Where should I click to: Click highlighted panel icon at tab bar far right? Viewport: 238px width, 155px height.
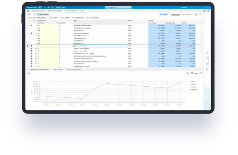coord(209,11)
